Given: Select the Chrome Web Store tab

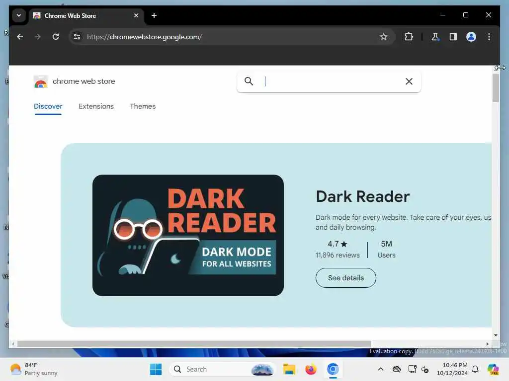Looking at the screenshot, I should pyautogui.click(x=86, y=15).
